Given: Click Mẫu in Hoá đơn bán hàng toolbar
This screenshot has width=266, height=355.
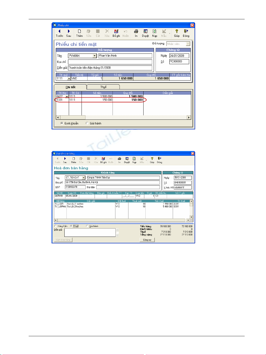Looking at the screenshot, I should click(x=142, y=160).
